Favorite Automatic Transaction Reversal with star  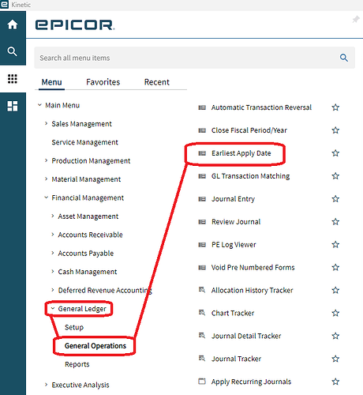tap(335, 107)
